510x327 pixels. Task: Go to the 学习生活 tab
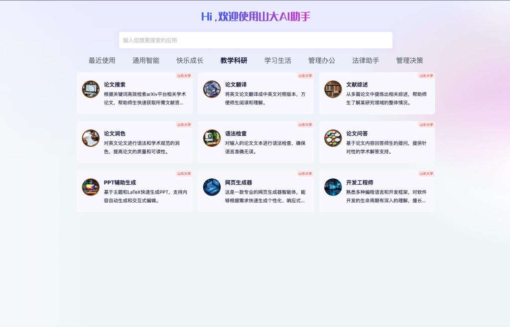[x=278, y=60]
